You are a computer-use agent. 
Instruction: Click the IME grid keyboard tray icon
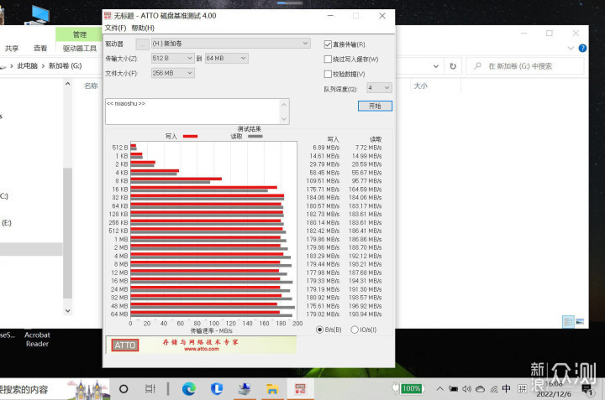tap(522, 389)
